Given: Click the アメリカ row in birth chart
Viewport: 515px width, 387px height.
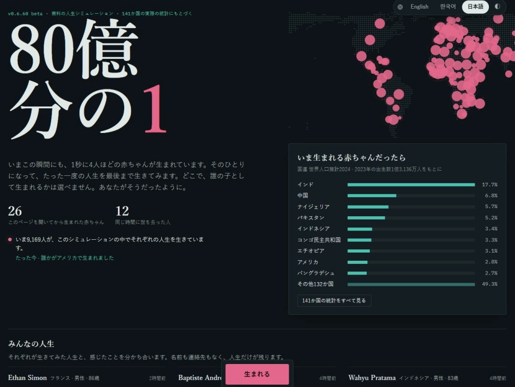Looking at the screenshot, I should click(x=397, y=262).
